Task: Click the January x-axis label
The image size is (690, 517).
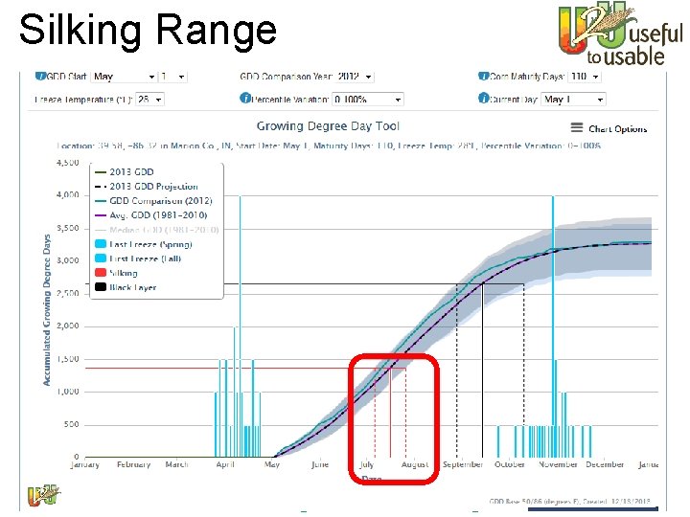Action: [85, 464]
